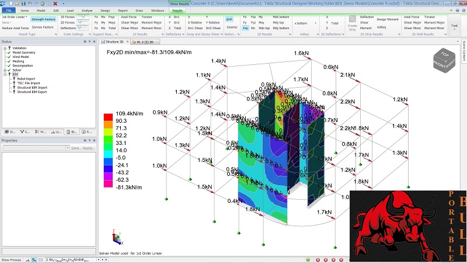Open the Structure 3D view tab
Screen dimensions: 467x263
click(x=114, y=41)
